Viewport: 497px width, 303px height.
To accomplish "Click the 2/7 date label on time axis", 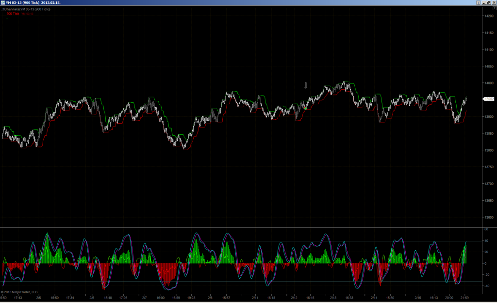I will click(x=144, y=298).
